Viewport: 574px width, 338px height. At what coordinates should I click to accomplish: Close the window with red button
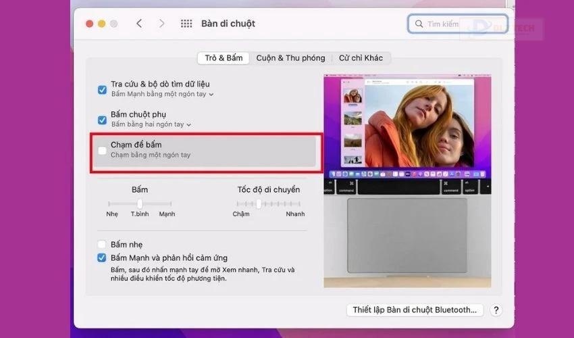(x=89, y=24)
